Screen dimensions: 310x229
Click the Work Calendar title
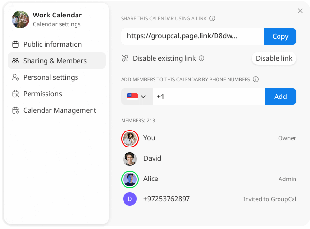pos(57,15)
